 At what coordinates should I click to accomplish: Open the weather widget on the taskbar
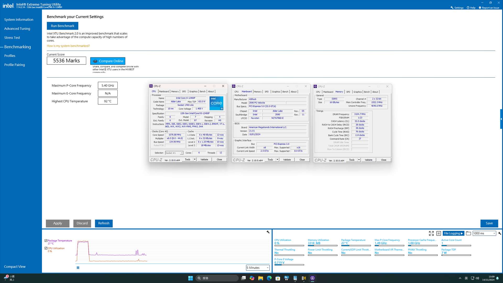(9, 278)
